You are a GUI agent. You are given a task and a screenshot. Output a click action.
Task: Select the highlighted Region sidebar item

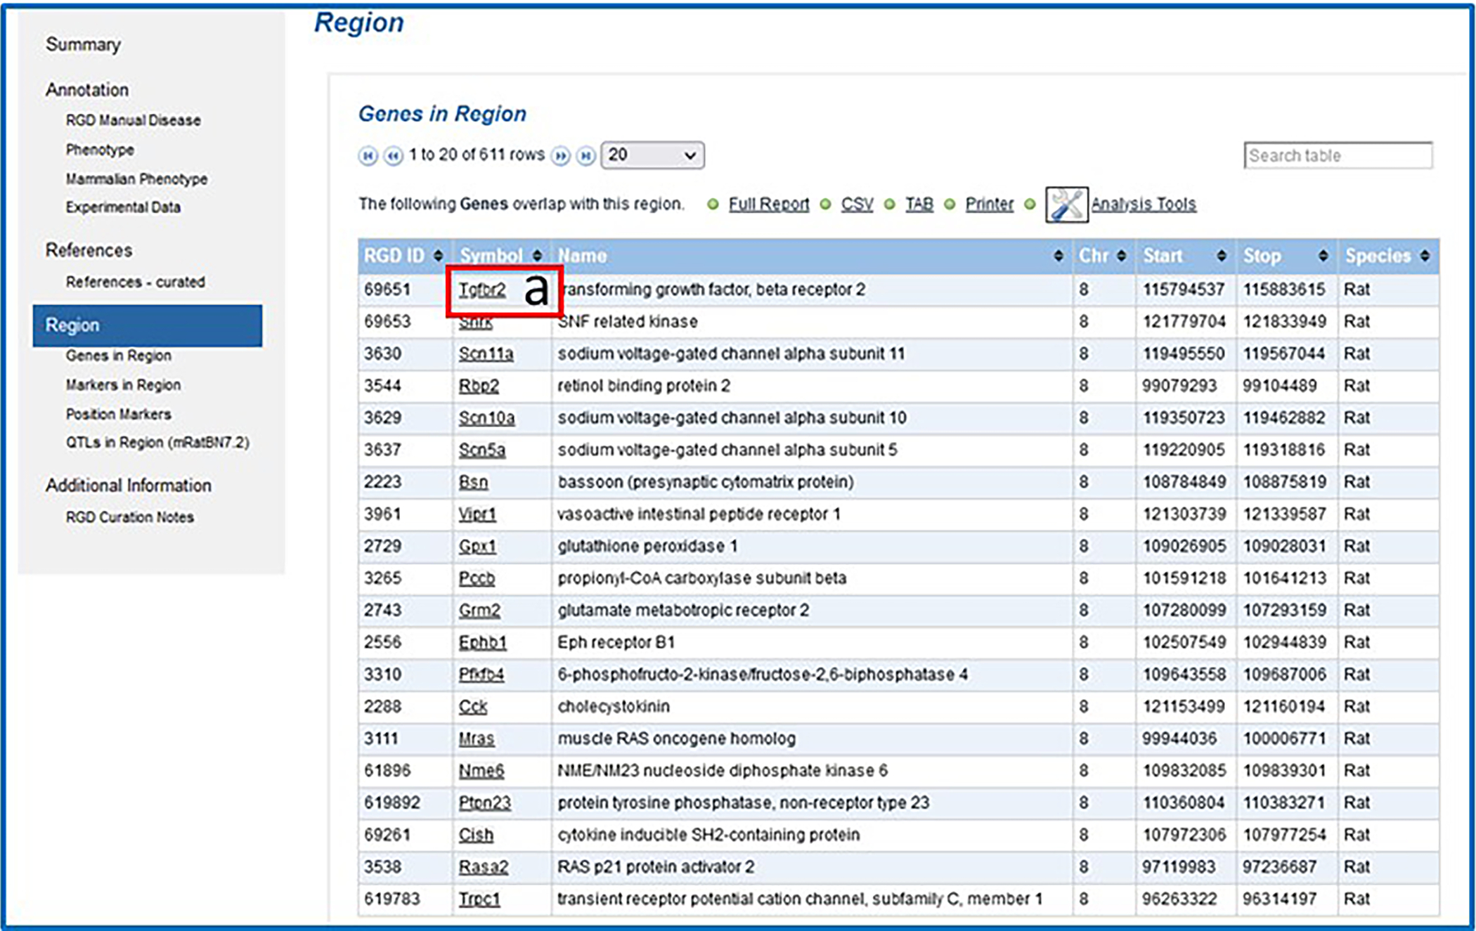click(x=148, y=325)
